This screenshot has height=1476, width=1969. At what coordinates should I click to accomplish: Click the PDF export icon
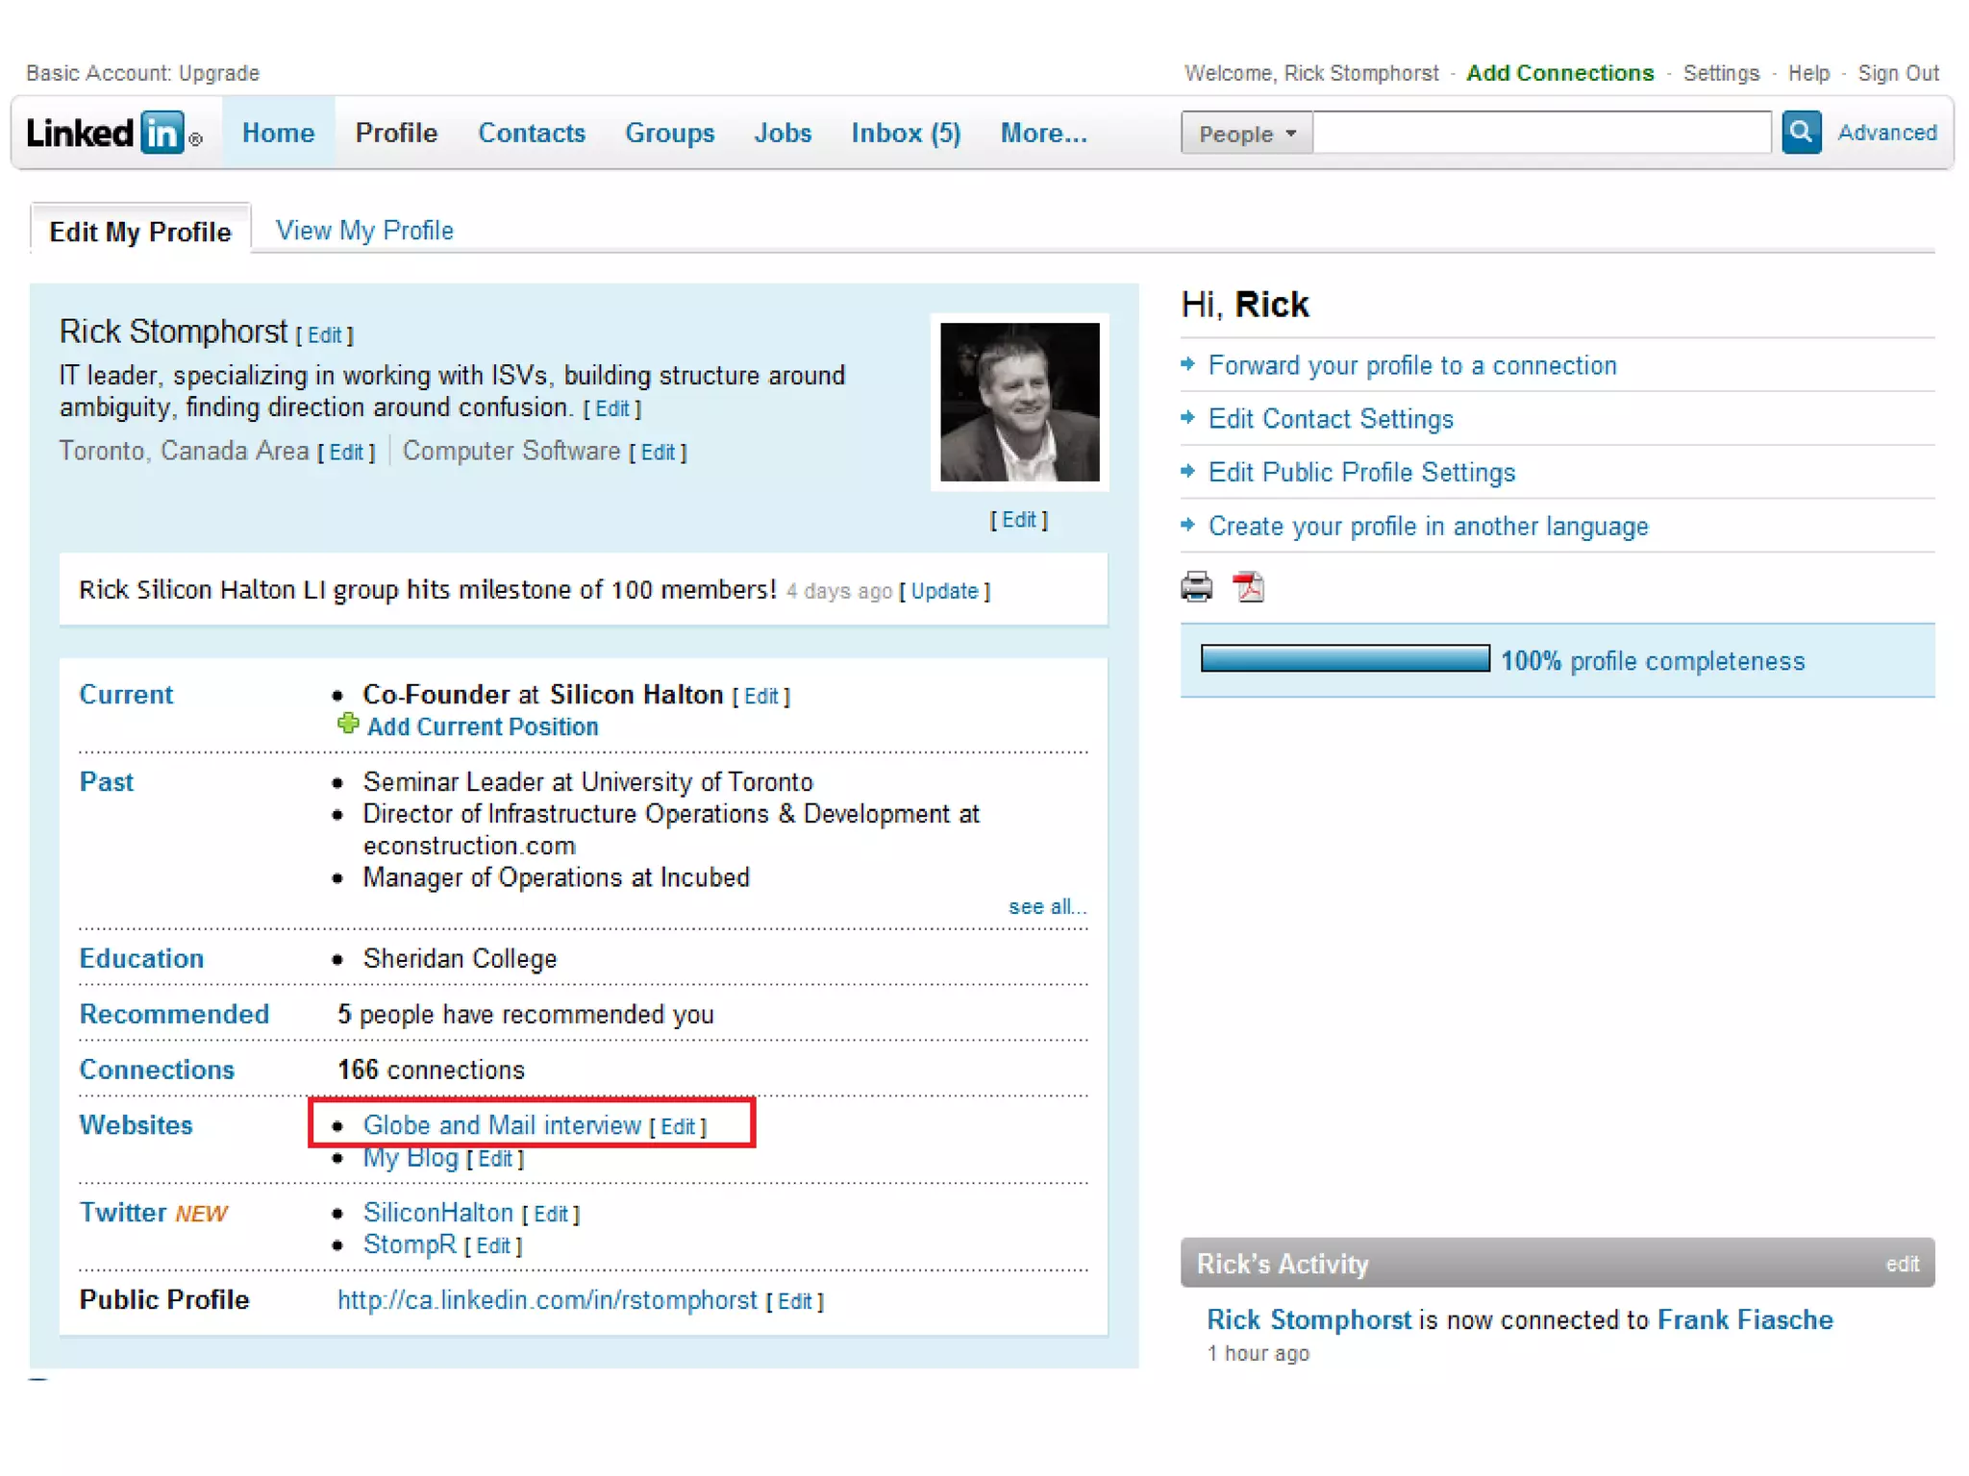pos(1248,585)
